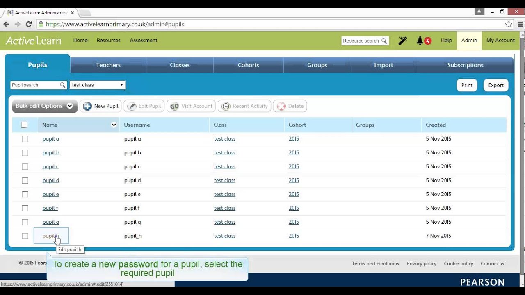Check the box for pupil c
The image size is (525, 295).
[25, 167]
